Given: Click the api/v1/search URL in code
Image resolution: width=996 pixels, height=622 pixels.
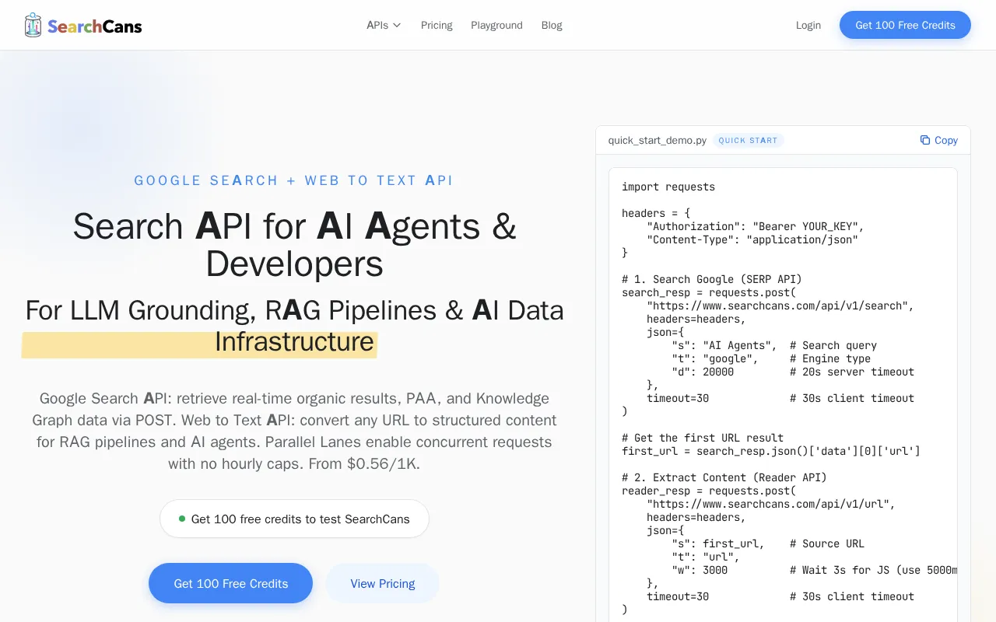Looking at the screenshot, I should point(780,306).
